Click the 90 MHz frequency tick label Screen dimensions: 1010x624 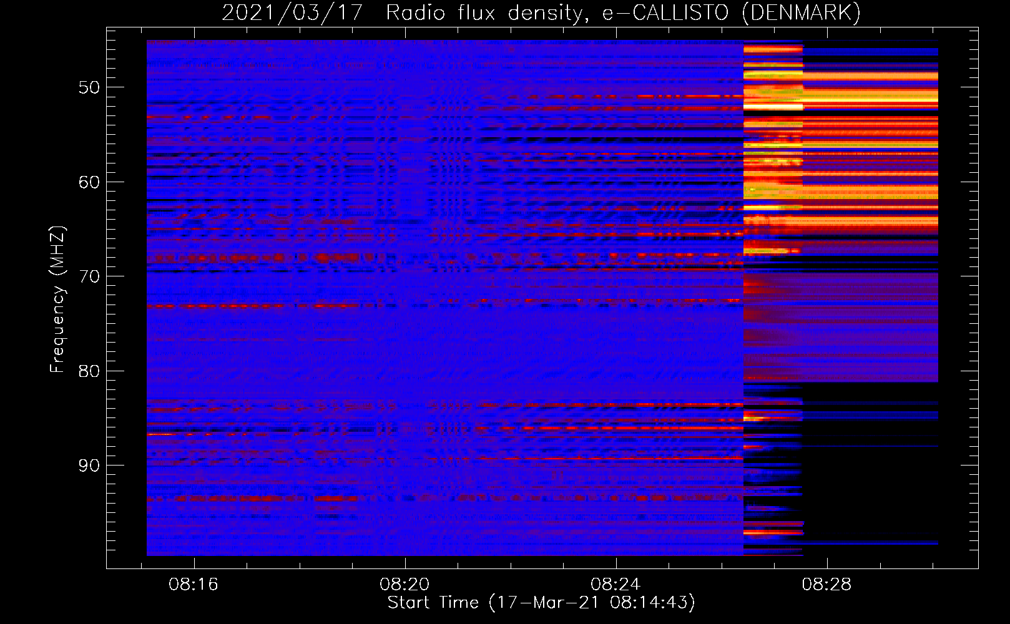pos(89,466)
